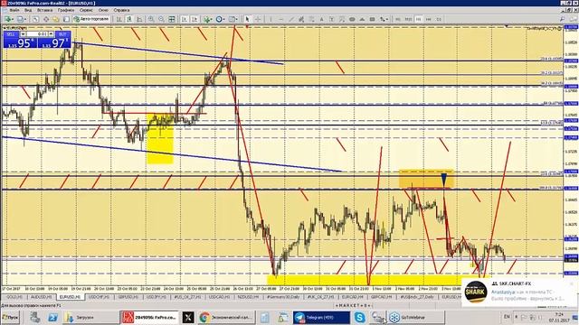The image size is (579, 325).
Task: Open SKF.CHART-FX Telegram notification
Action: click(518, 292)
